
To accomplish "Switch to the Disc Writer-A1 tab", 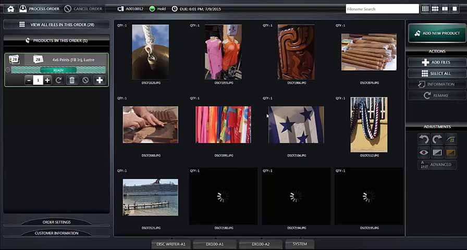I will click(x=171, y=244).
